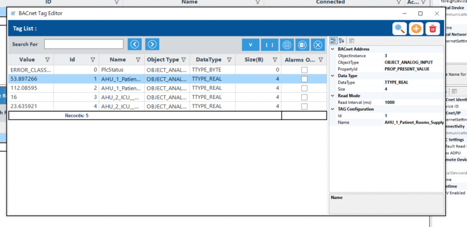Open the tag search magnifier tool
Image resolution: width=467 pixels, height=227 pixels.
400,29
